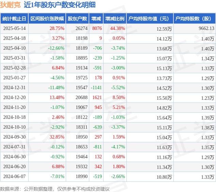
Task: Select the date cell 2024-06-30
Action: point(14,157)
